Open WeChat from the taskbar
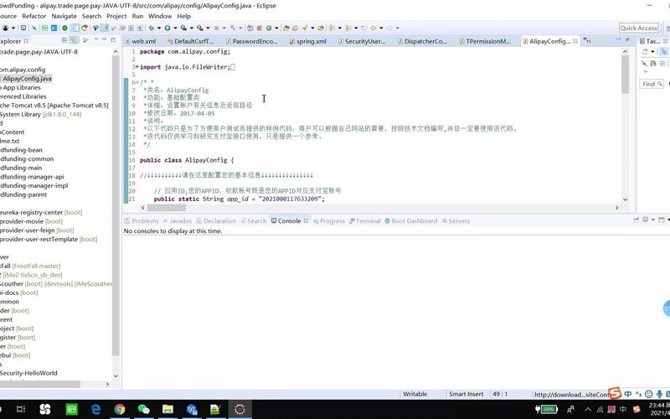Image resolution: width=670 pixels, height=419 pixels. pos(143,410)
